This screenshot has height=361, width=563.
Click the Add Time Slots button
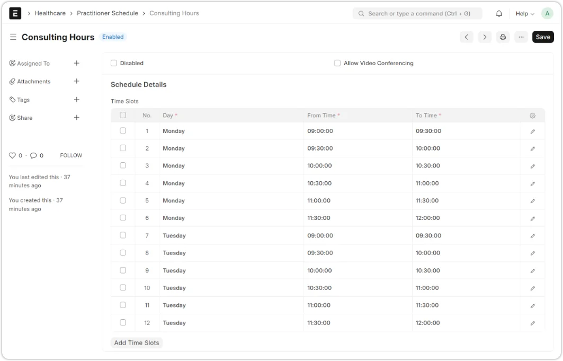click(x=137, y=343)
